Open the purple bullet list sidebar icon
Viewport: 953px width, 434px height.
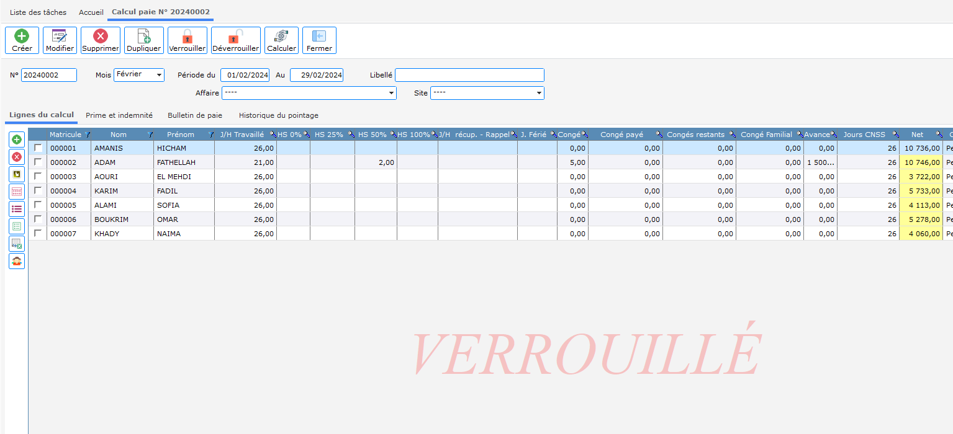(x=17, y=210)
